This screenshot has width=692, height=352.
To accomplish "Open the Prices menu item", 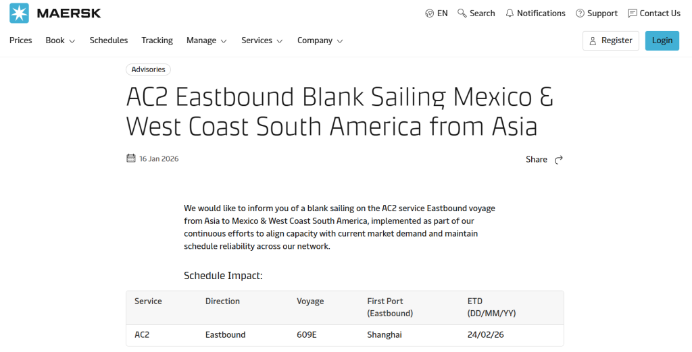I will pos(21,40).
